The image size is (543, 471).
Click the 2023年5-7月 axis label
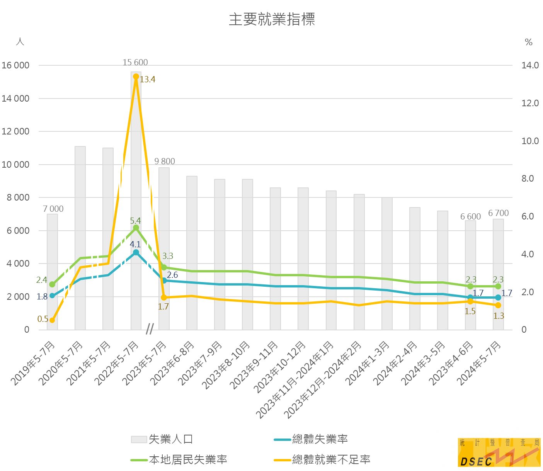tap(144, 364)
